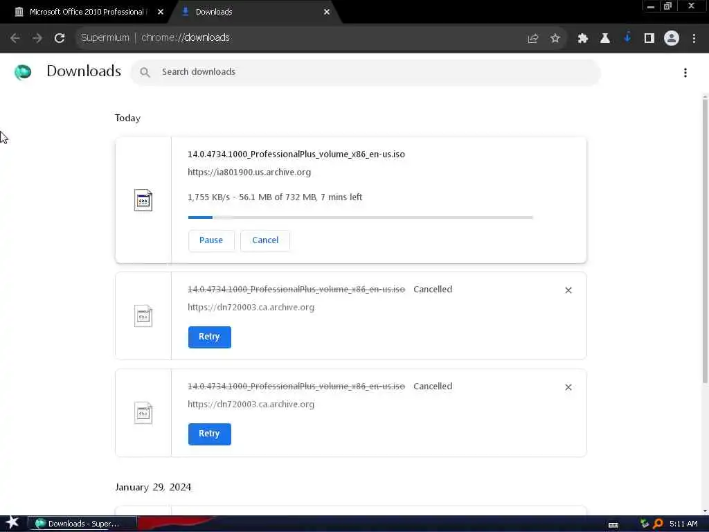Screen dimensions: 709x532
Task: Click the 5:11 AM taskbar clock
Action: (x=683, y=524)
